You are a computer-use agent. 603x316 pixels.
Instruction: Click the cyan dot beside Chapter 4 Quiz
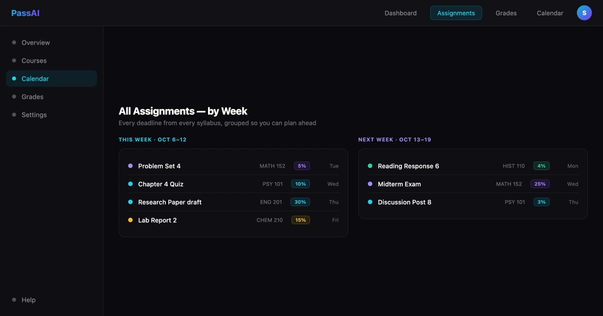[x=131, y=184]
